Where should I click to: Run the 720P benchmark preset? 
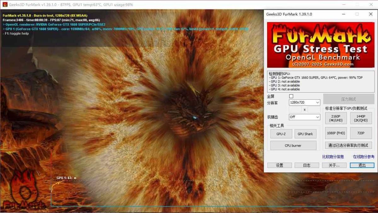pos(361,133)
